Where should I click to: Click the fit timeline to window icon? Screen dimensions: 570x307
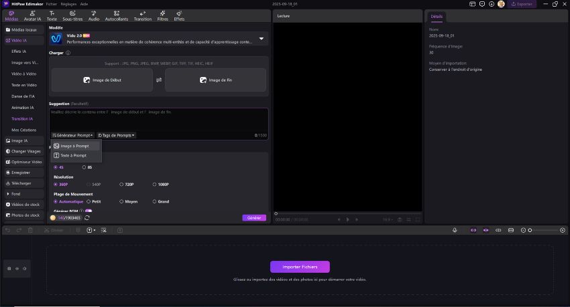tap(511, 230)
